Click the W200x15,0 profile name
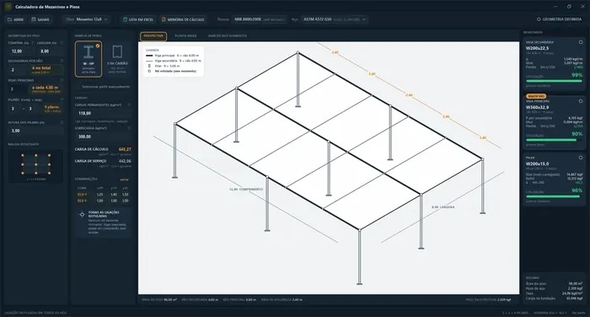The width and height of the screenshot is (590, 317). 537,164
